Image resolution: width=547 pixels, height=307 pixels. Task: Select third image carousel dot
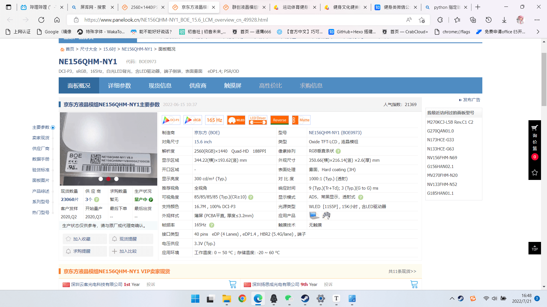tap(116, 179)
